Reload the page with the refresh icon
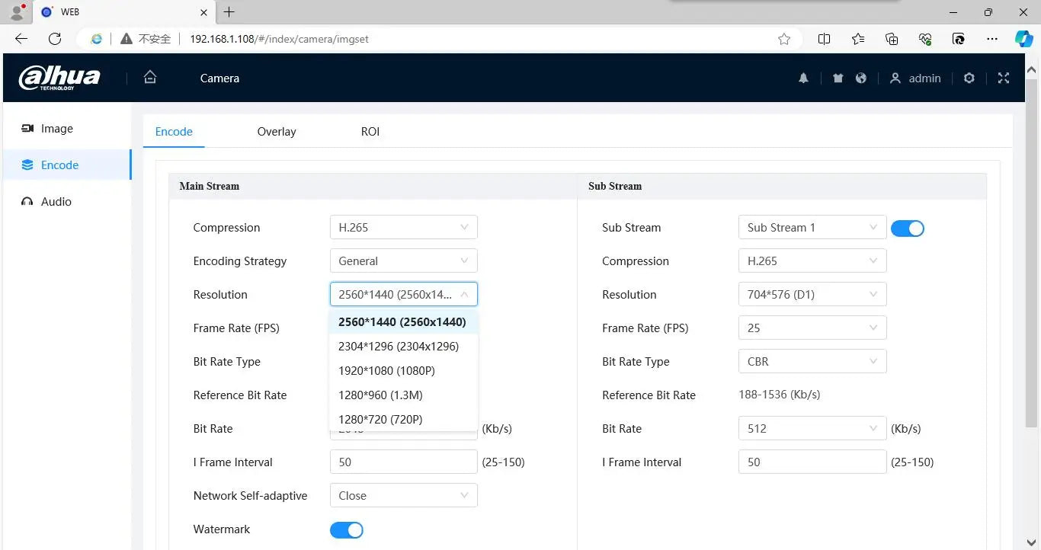 55,39
